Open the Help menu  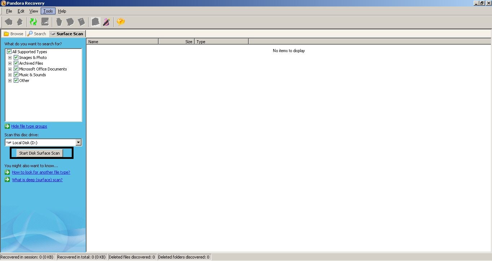click(62, 11)
